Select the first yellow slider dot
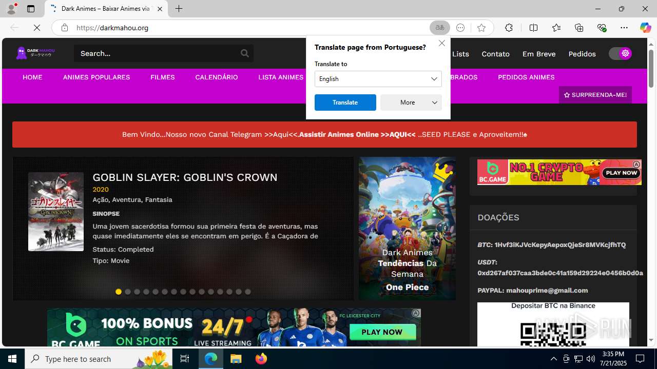Screen dimensions: 657x369 (119, 292)
